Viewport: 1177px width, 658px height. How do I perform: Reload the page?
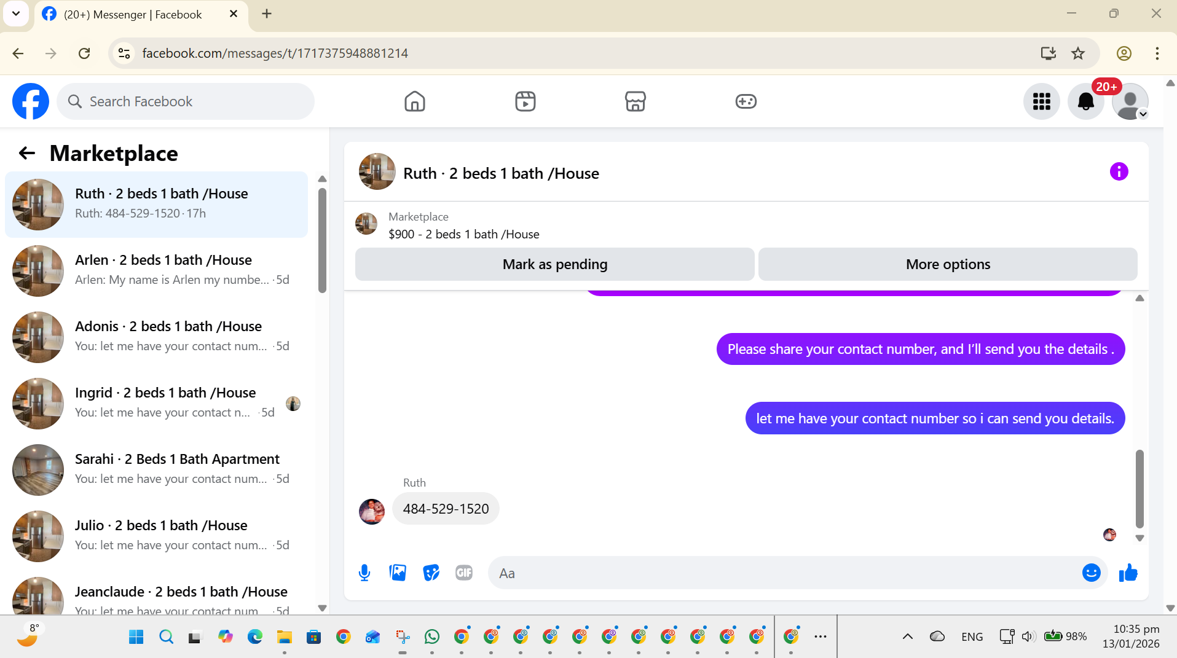pos(84,53)
